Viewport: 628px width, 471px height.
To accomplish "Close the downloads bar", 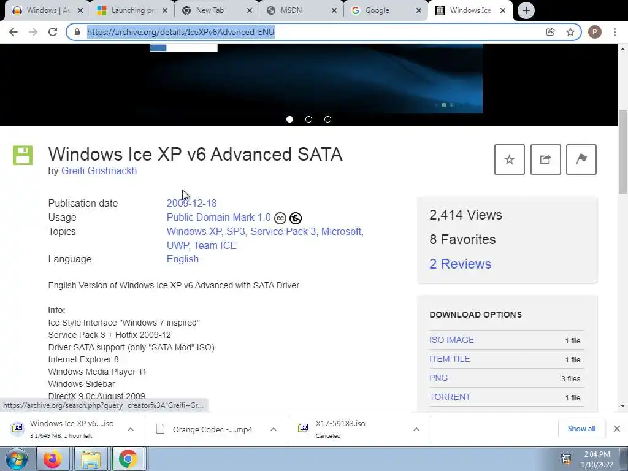I will pos(617,429).
